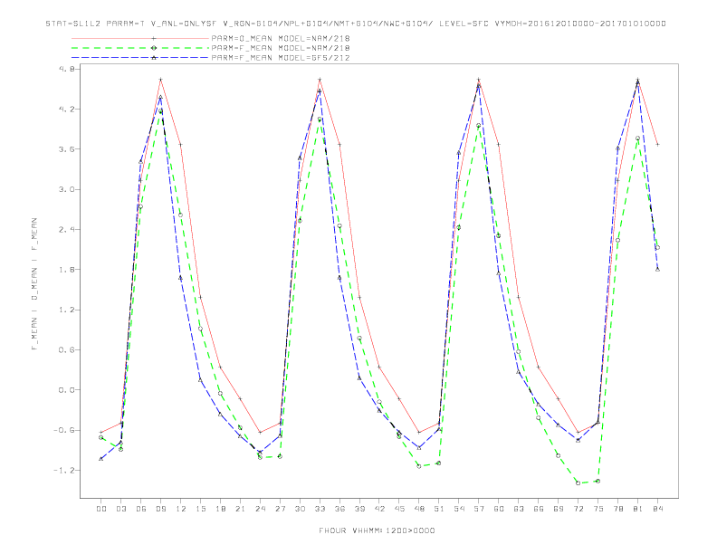
Task: Click x-axis hour label 81
Action: (638, 509)
